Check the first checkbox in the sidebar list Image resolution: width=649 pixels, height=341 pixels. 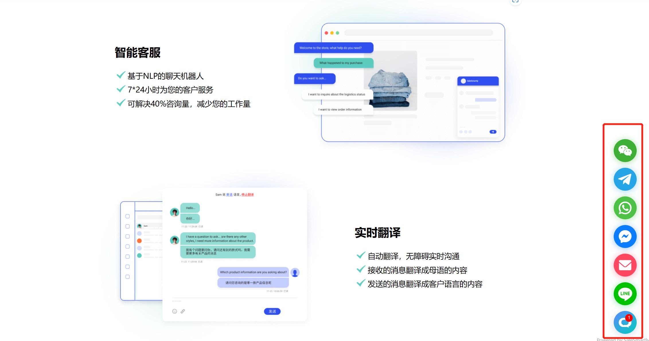click(x=128, y=217)
